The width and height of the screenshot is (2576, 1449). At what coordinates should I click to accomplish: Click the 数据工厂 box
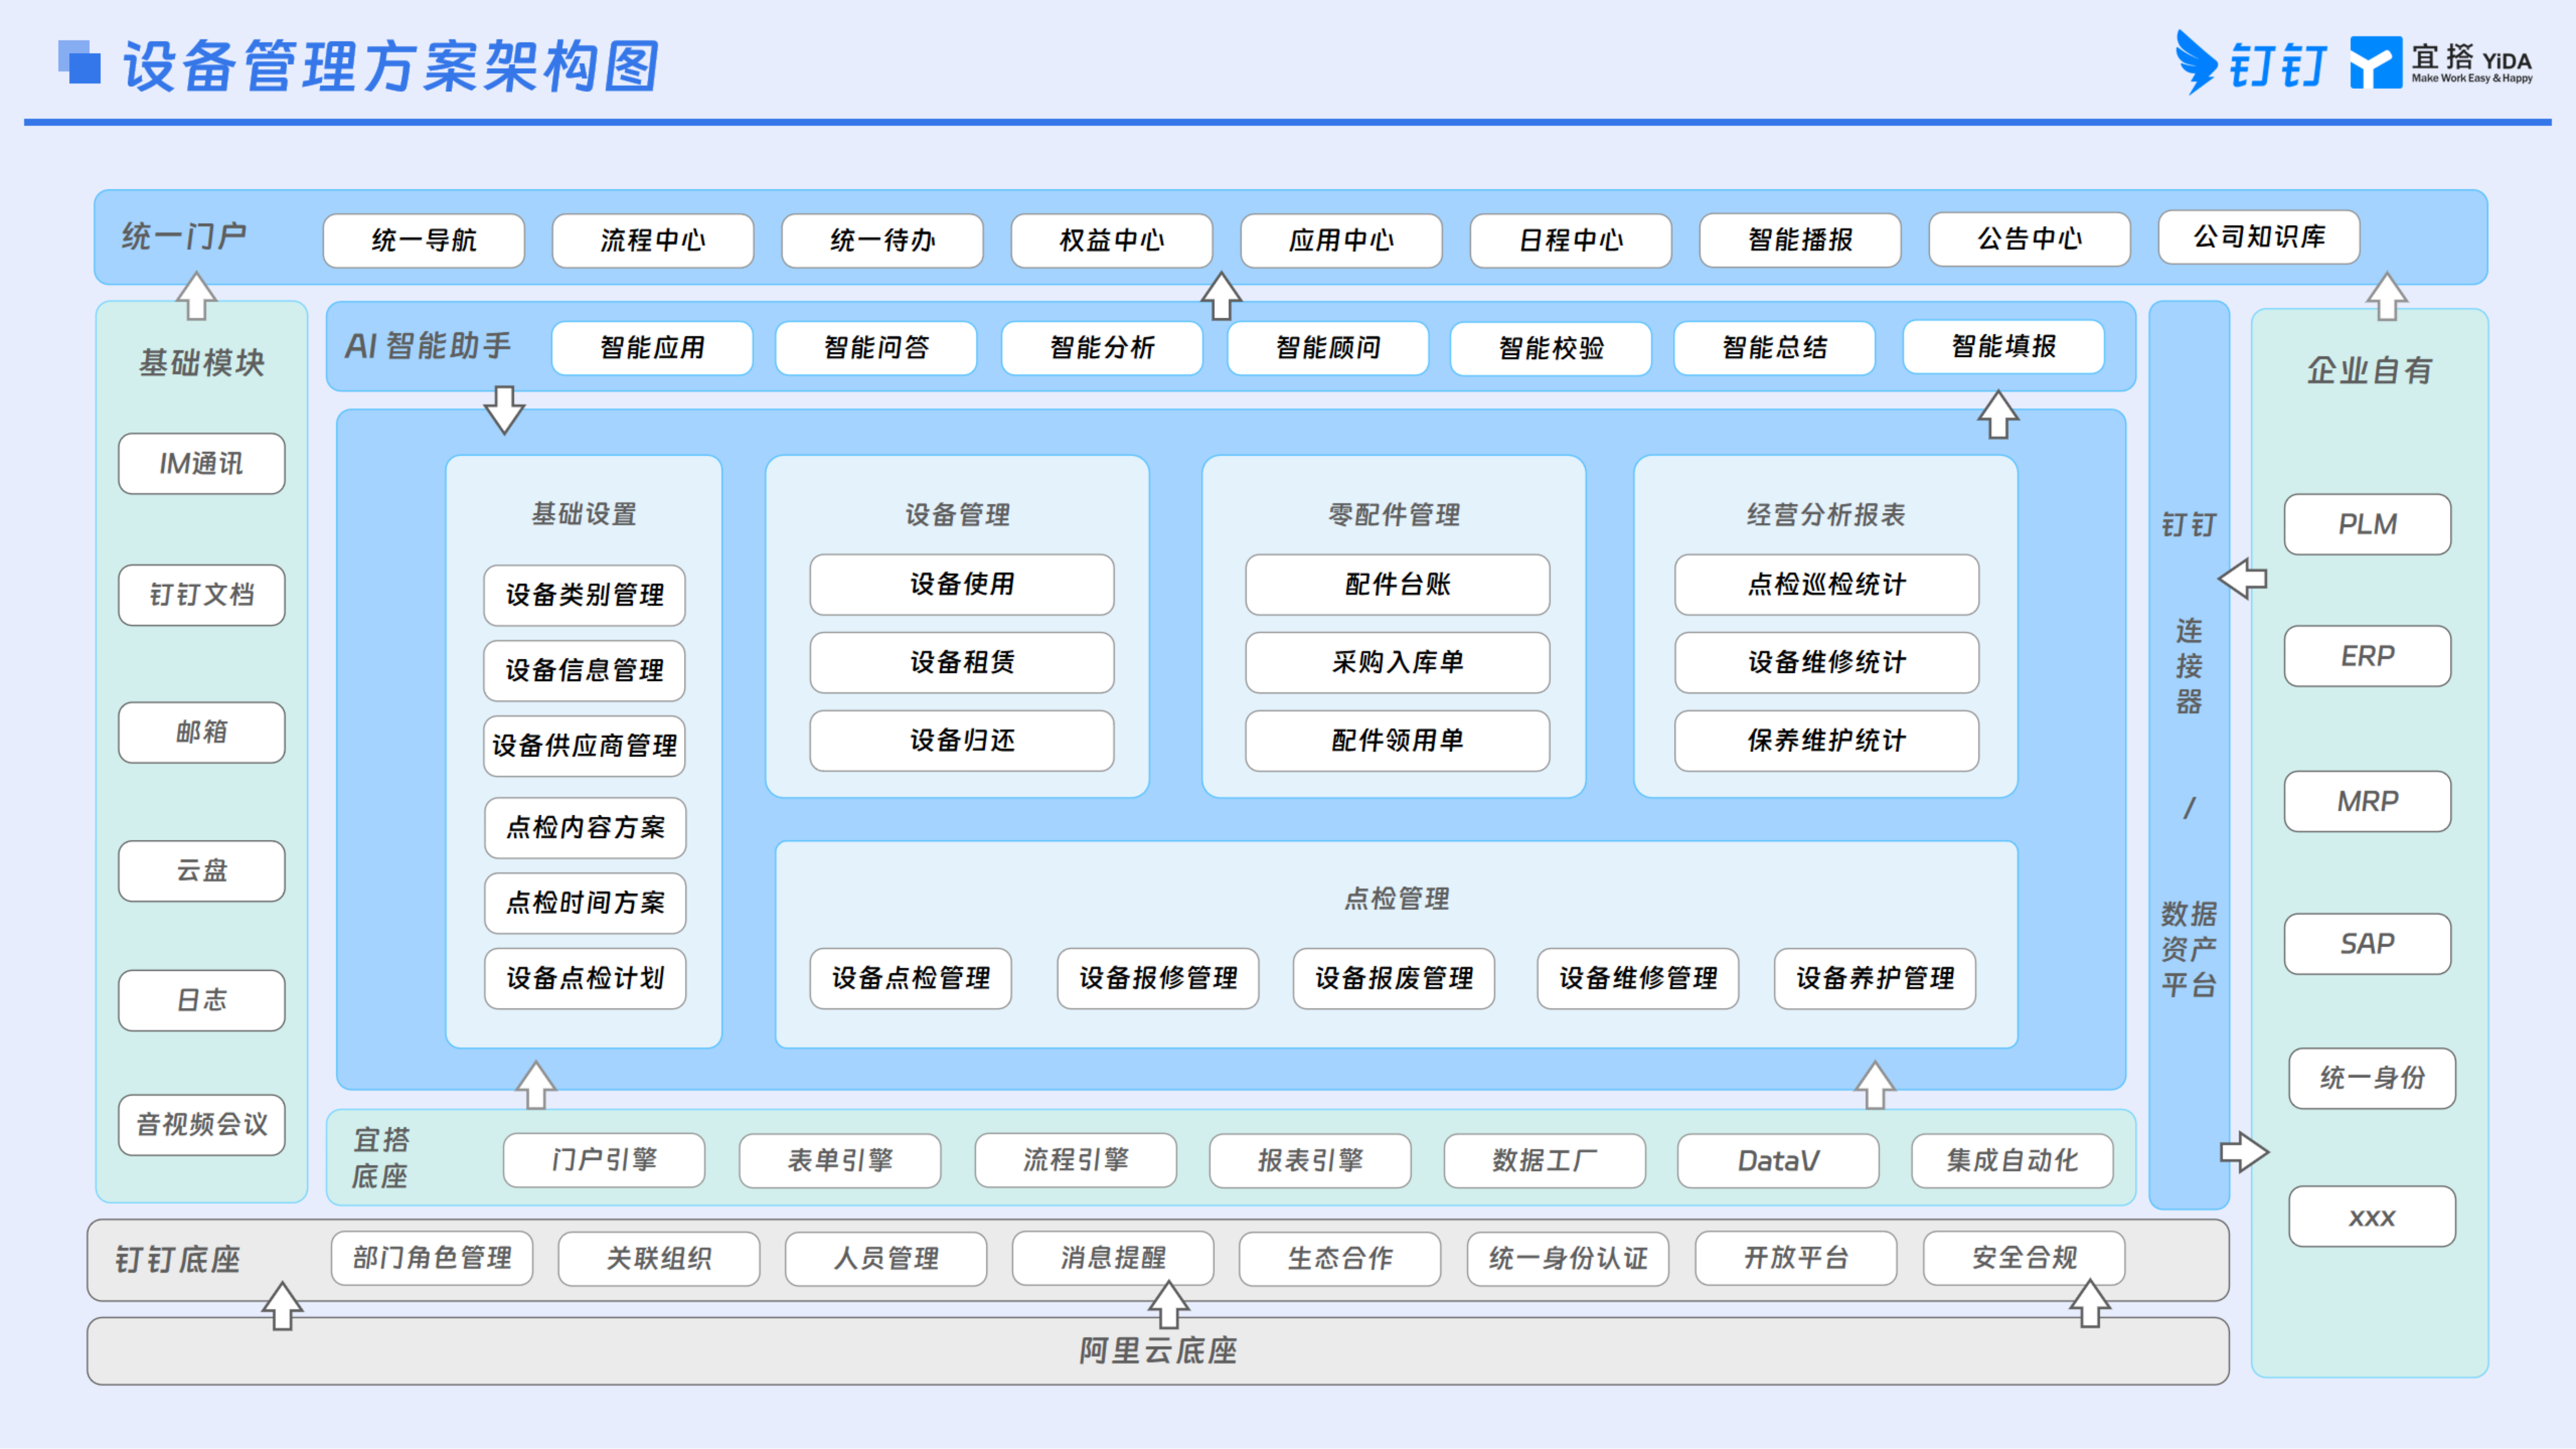(1545, 1160)
